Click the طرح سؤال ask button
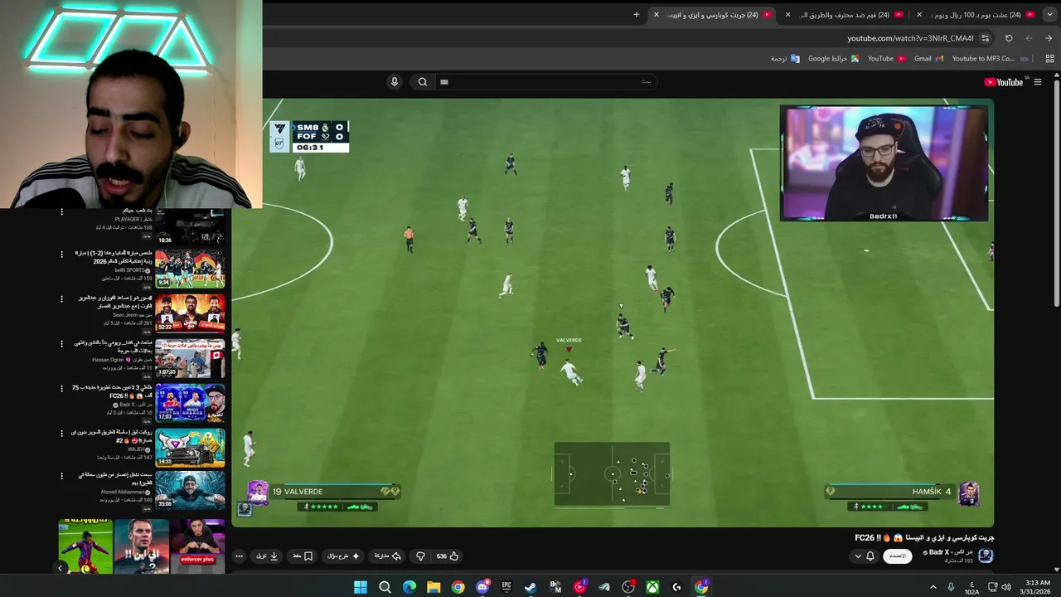The height and width of the screenshot is (597, 1061). click(344, 556)
